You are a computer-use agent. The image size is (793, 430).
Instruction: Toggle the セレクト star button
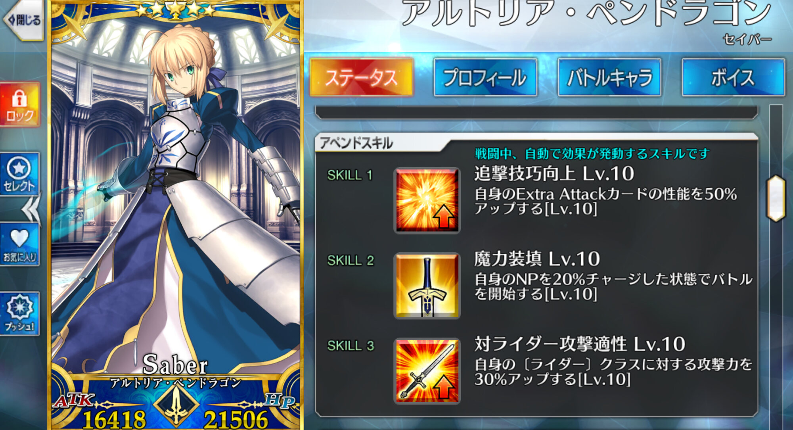point(20,174)
